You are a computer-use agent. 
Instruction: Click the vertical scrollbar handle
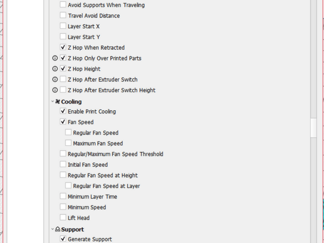tap(313, 127)
